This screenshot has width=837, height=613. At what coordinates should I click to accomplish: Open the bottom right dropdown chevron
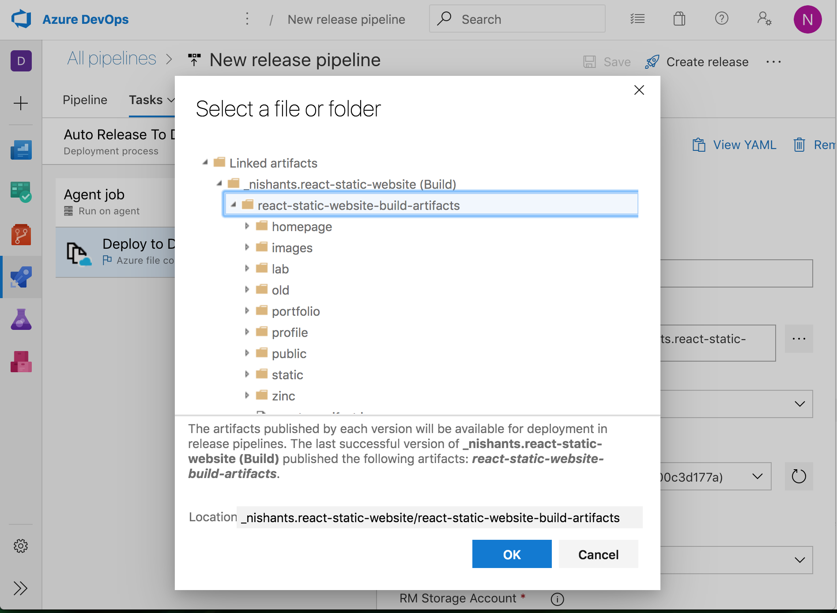coord(799,560)
